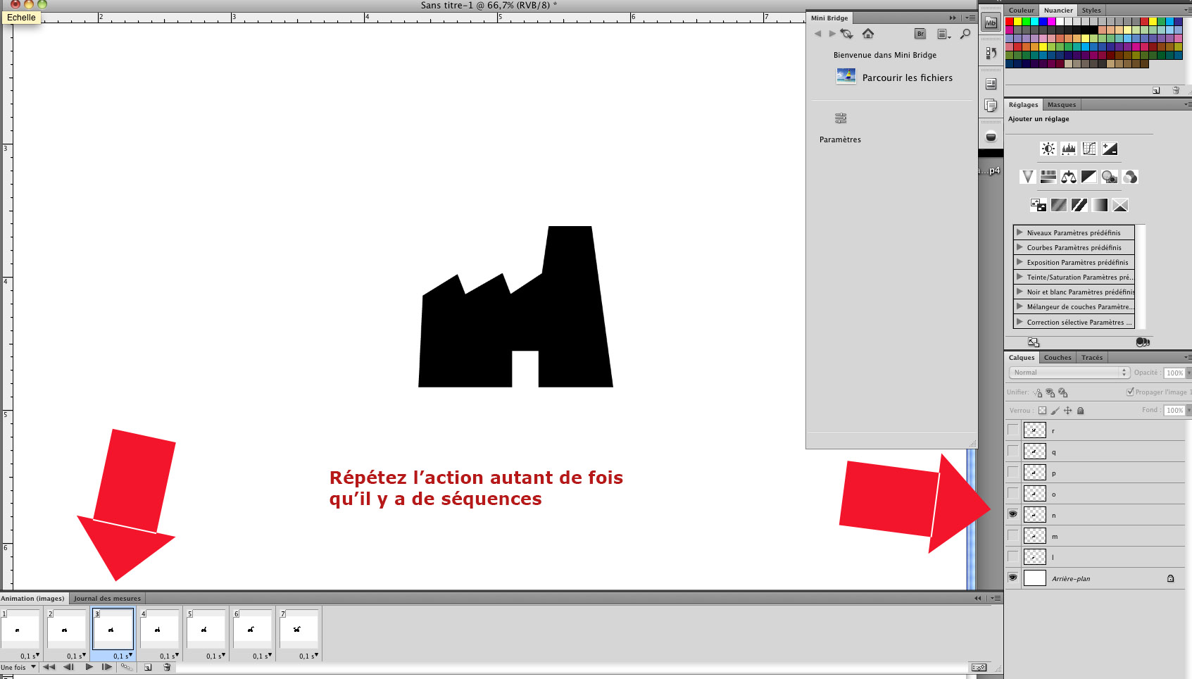Screen dimensions: 1192x679
Task: Switch to the 'Journal des mesures' tab
Action: pos(107,599)
